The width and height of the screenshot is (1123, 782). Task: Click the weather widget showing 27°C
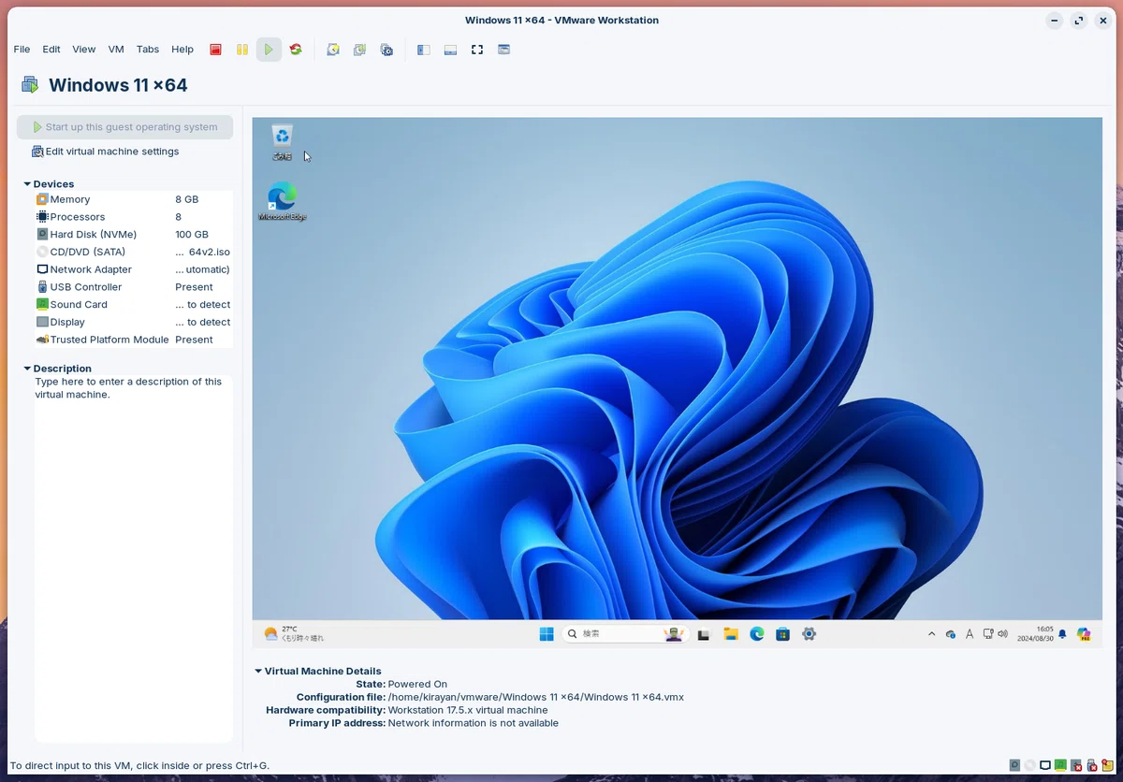click(x=294, y=634)
